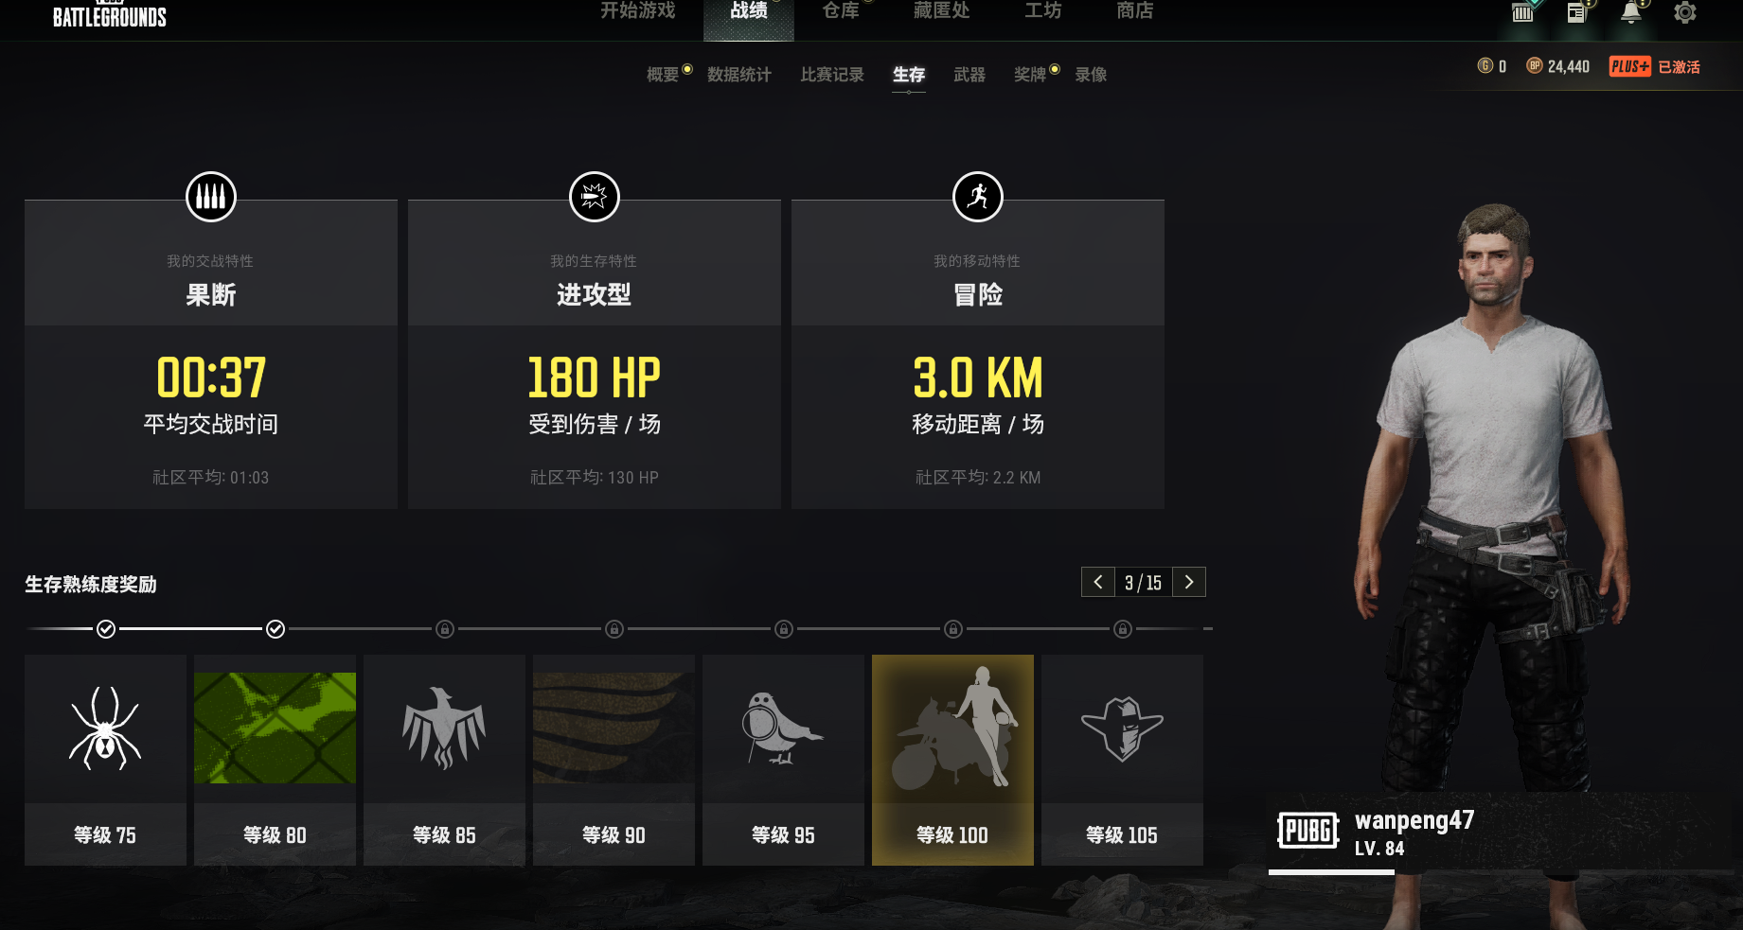Select the spider emblem level 75 reward
The image size is (1743, 930).
click(x=105, y=760)
